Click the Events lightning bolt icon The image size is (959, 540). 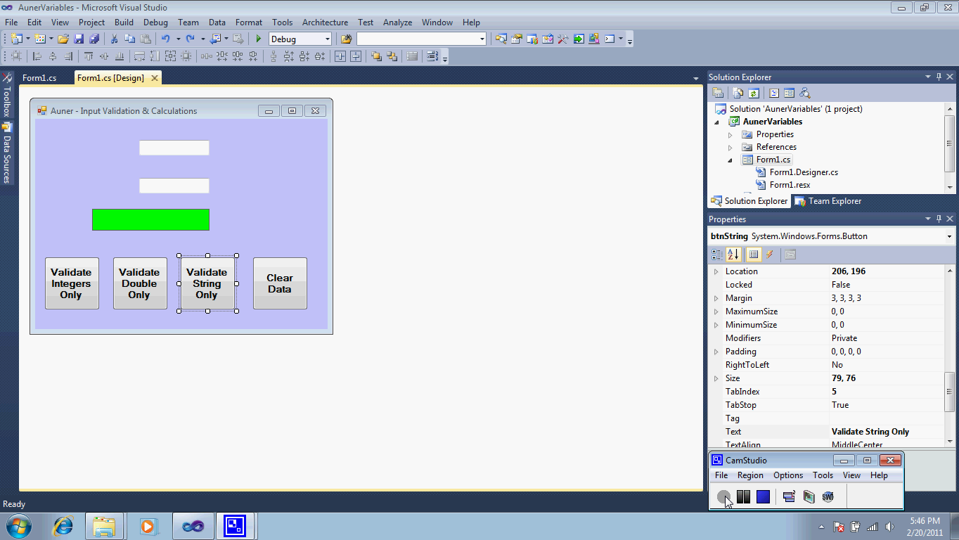coord(770,255)
